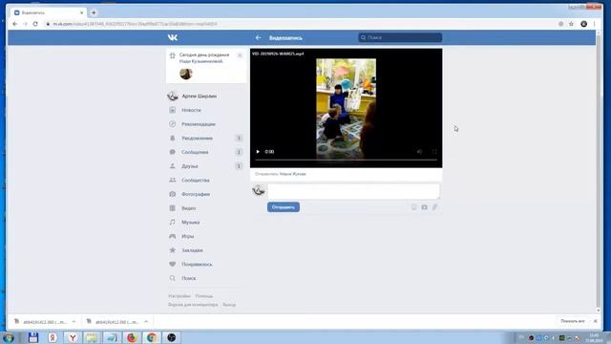Viewport: 611px width, 344px height.
Task: Click the browser back button
Action: pos(15,24)
